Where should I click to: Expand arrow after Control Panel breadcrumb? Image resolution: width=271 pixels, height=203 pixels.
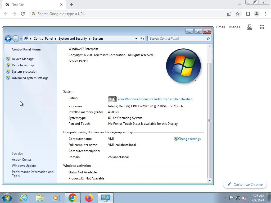click(56, 39)
